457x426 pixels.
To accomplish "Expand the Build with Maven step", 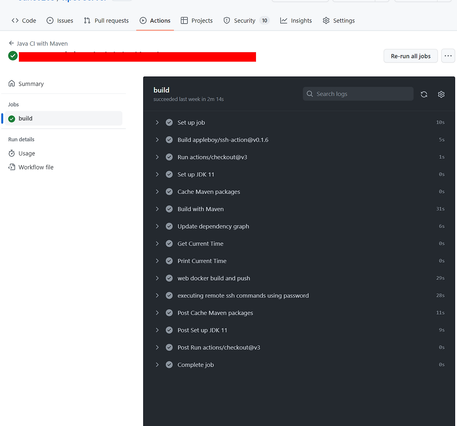I will [157, 209].
